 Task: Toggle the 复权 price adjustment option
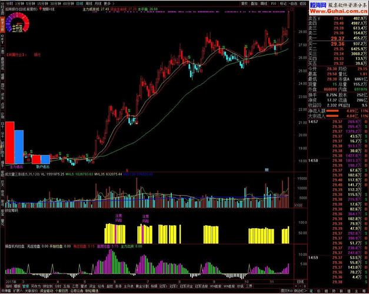(244, 4)
